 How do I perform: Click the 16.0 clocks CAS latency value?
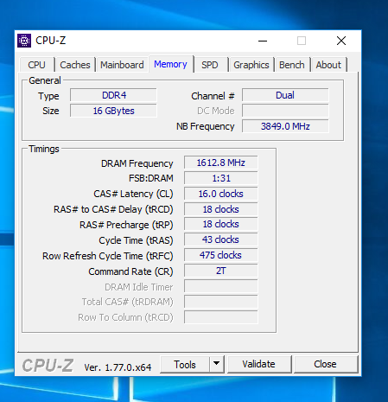click(221, 194)
